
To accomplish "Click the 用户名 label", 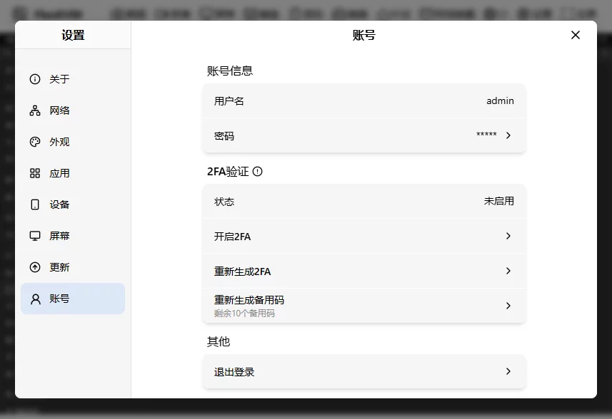I will pos(229,101).
